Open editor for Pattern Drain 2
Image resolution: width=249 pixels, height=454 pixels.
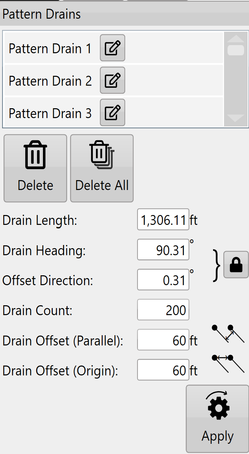pyautogui.click(x=113, y=80)
